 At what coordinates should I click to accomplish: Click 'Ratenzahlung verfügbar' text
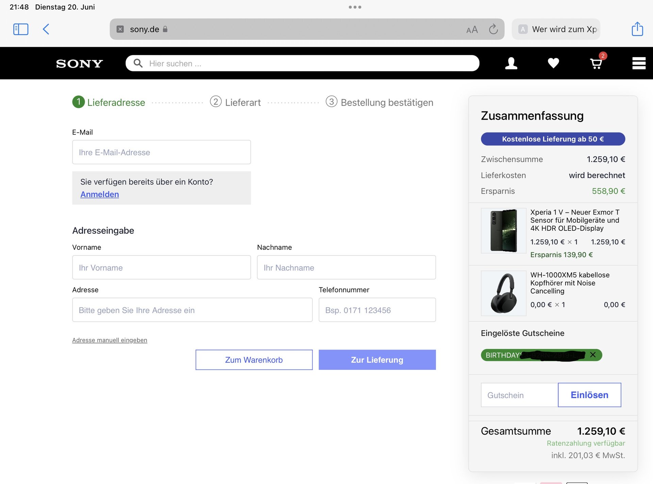(x=586, y=443)
